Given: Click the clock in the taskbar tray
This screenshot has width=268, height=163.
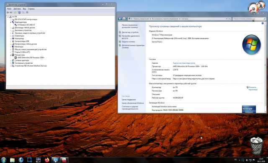Looking at the screenshot, I should pos(261,160).
